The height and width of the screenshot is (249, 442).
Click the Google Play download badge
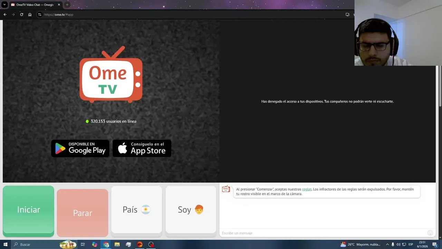click(x=80, y=148)
